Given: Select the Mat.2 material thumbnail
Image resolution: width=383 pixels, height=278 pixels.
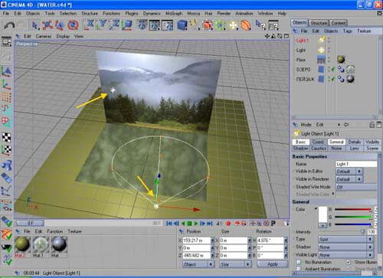Looking at the screenshot, I should click(22, 245).
